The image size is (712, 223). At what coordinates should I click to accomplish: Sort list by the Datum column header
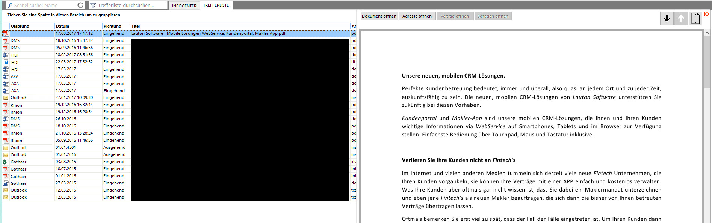coord(62,26)
